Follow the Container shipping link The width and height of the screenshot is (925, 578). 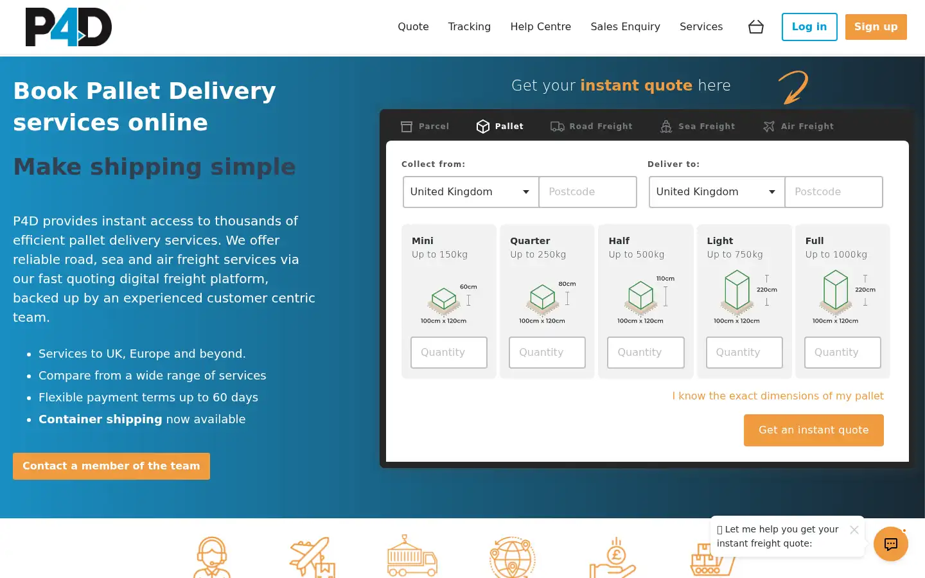[100, 419]
